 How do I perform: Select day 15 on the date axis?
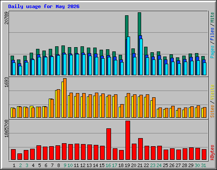(x=102, y=165)
